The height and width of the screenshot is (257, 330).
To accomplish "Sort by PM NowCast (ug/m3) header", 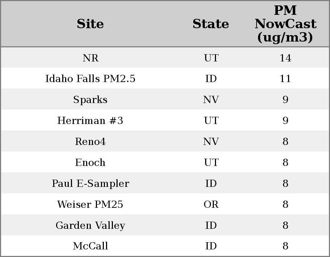I will pos(285,24).
